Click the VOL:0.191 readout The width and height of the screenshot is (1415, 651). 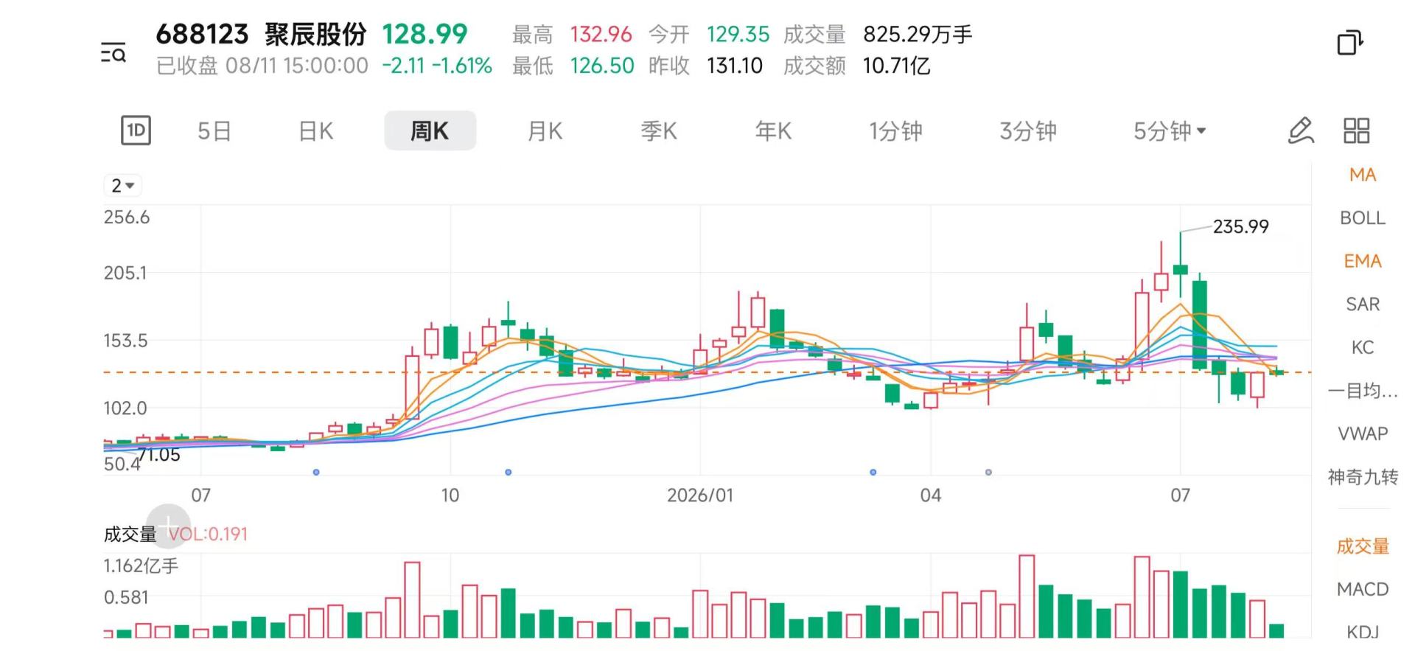click(209, 534)
